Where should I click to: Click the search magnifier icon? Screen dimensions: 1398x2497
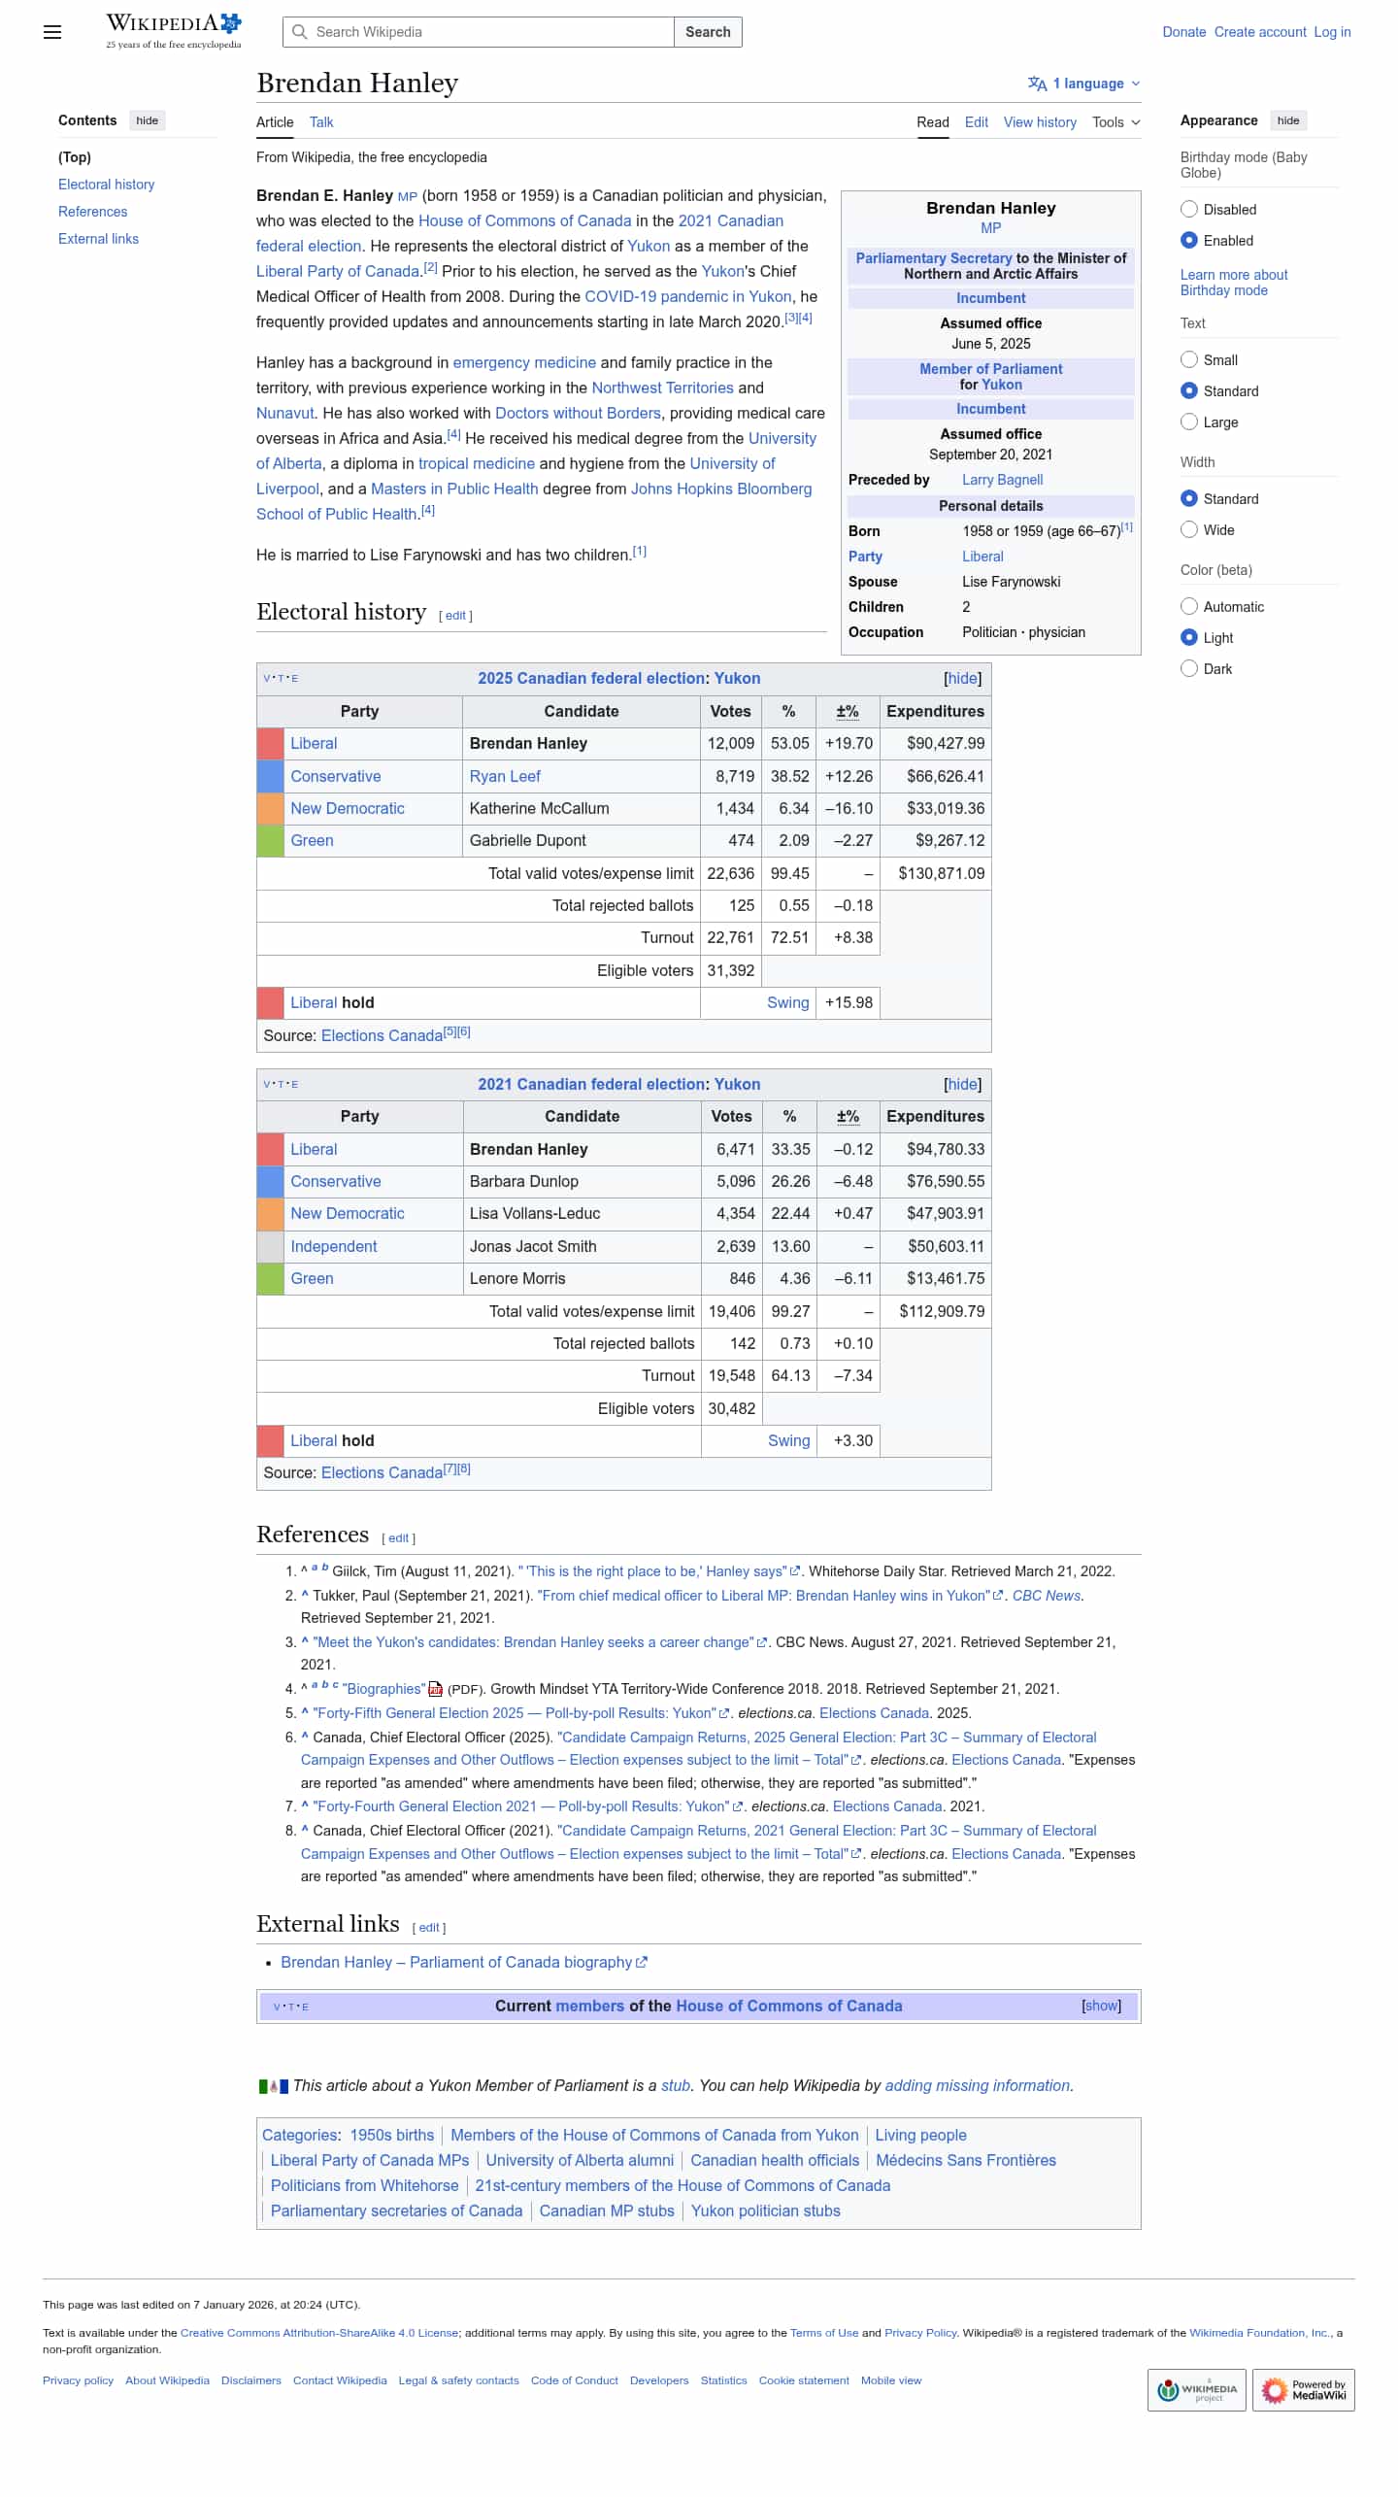point(300,32)
